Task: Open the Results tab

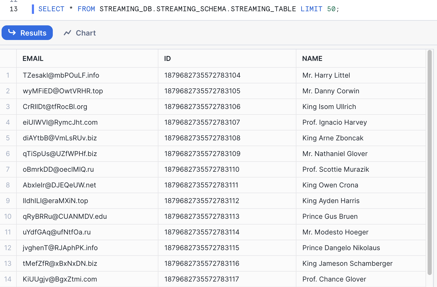Action: pos(27,33)
